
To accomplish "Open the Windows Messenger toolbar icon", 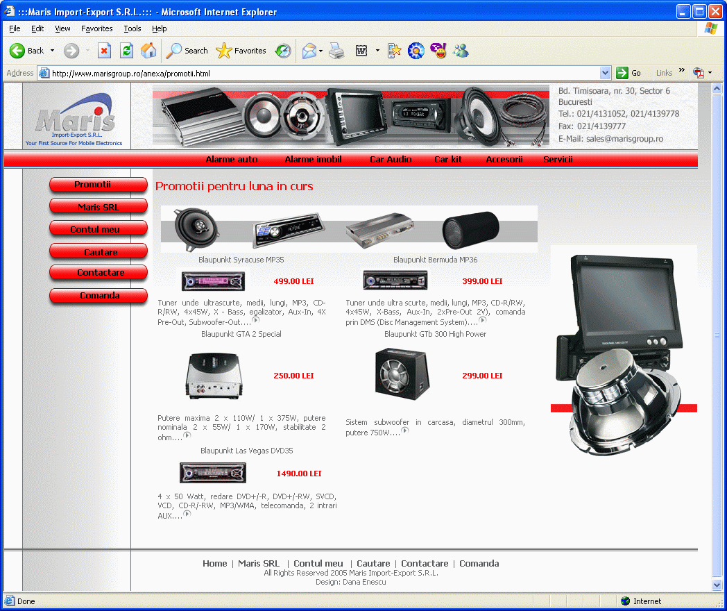I will tap(461, 51).
